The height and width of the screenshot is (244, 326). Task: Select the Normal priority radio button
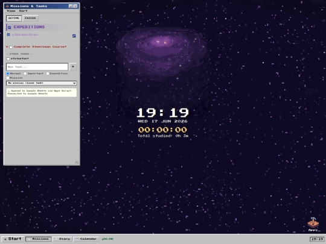(x=8, y=74)
